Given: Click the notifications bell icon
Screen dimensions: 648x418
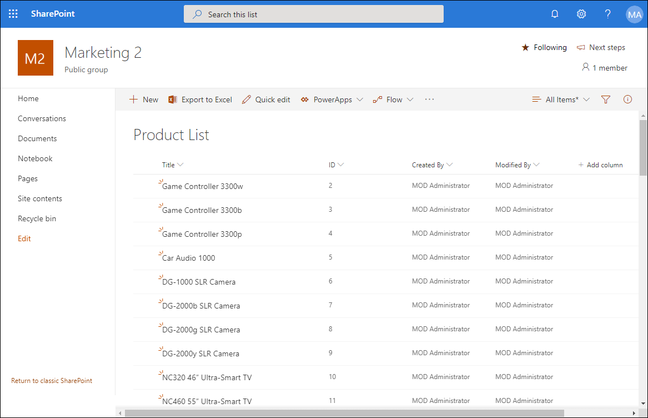Looking at the screenshot, I should coord(554,14).
